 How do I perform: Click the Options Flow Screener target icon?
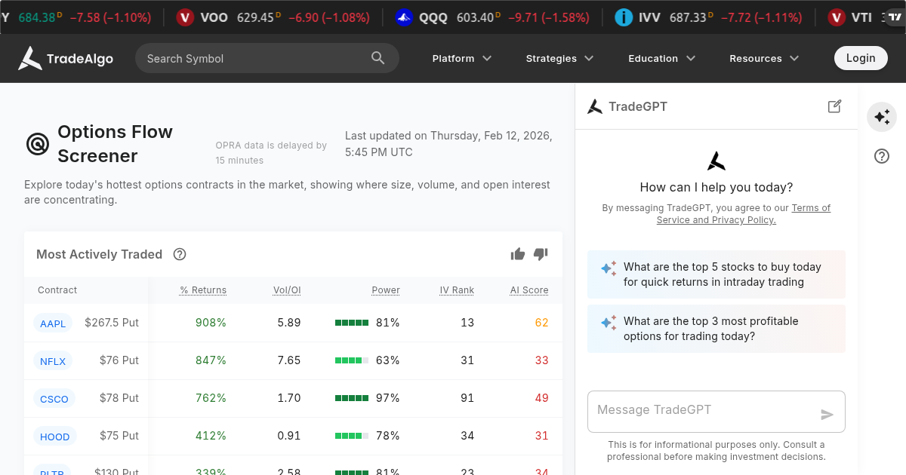pyautogui.click(x=37, y=143)
